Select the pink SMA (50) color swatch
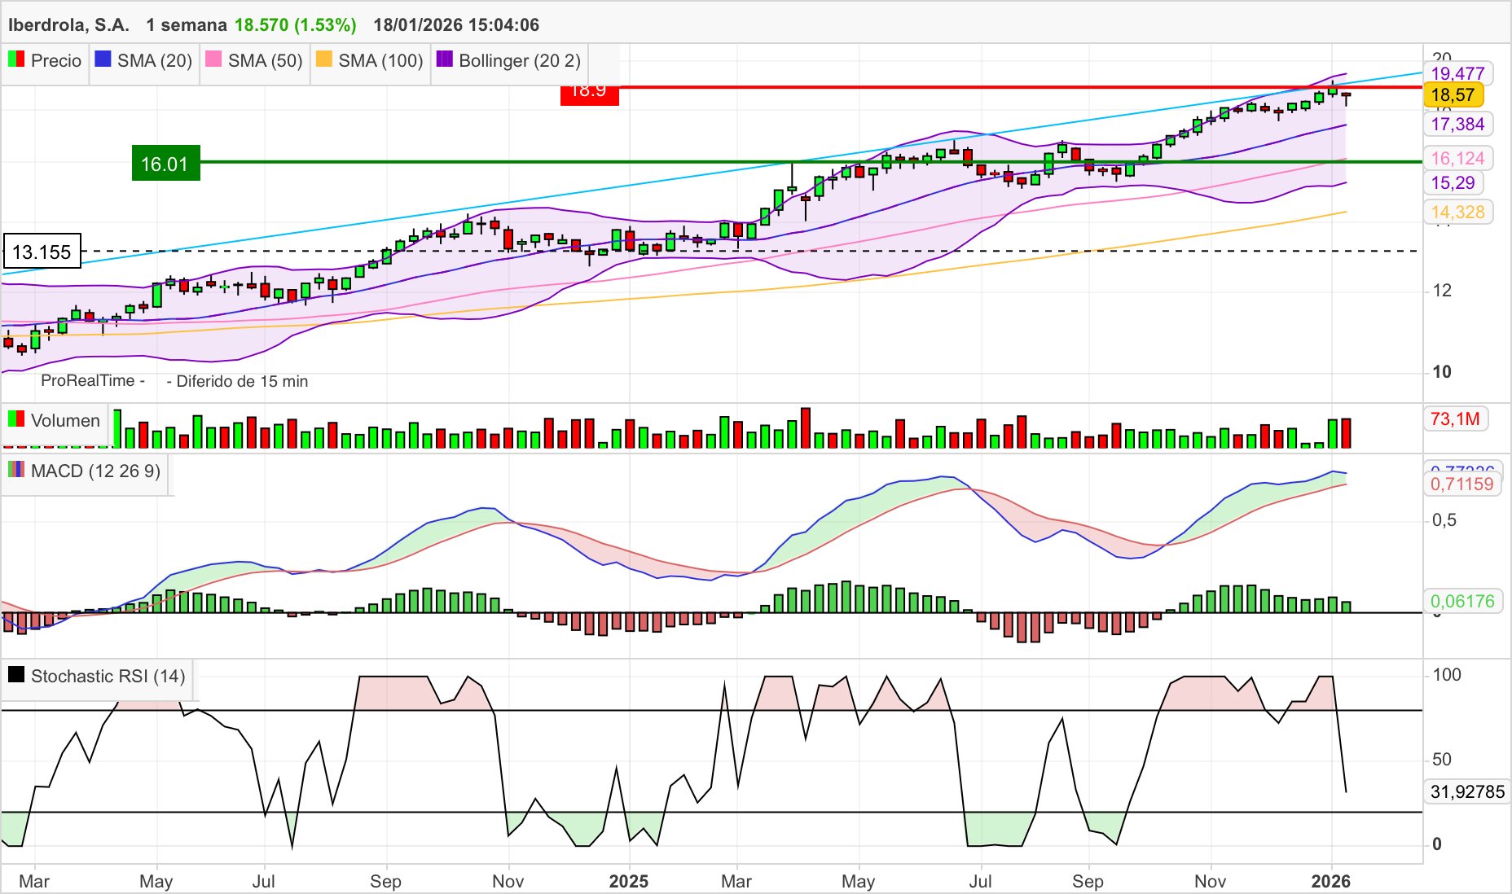The width and height of the screenshot is (1512, 894). tap(213, 59)
